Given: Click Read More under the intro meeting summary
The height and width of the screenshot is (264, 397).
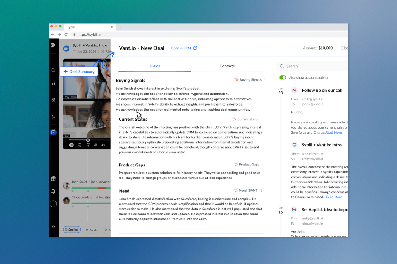Looking at the screenshot, I should point(334,197).
